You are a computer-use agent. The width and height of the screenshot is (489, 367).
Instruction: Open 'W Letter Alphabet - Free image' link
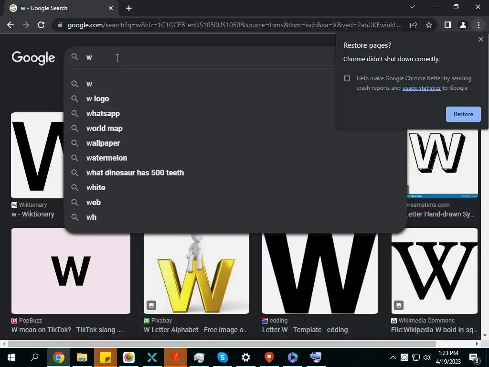pyautogui.click(x=195, y=330)
